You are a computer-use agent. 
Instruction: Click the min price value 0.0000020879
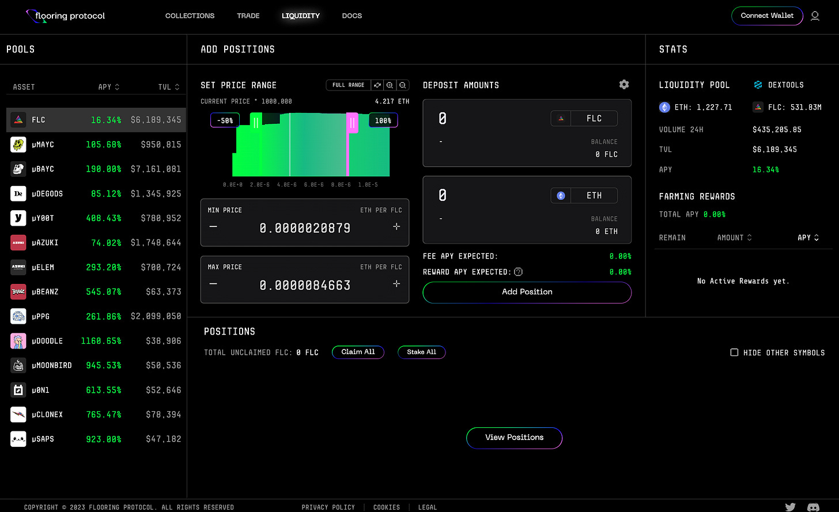[305, 228]
